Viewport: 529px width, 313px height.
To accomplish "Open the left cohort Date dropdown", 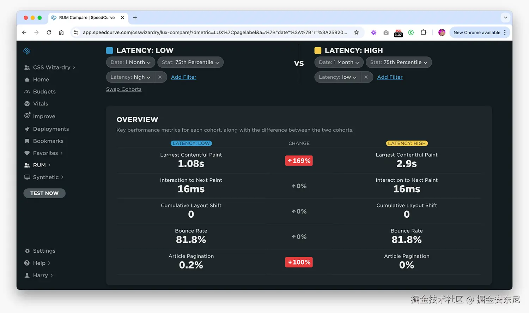I will [x=130, y=62].
